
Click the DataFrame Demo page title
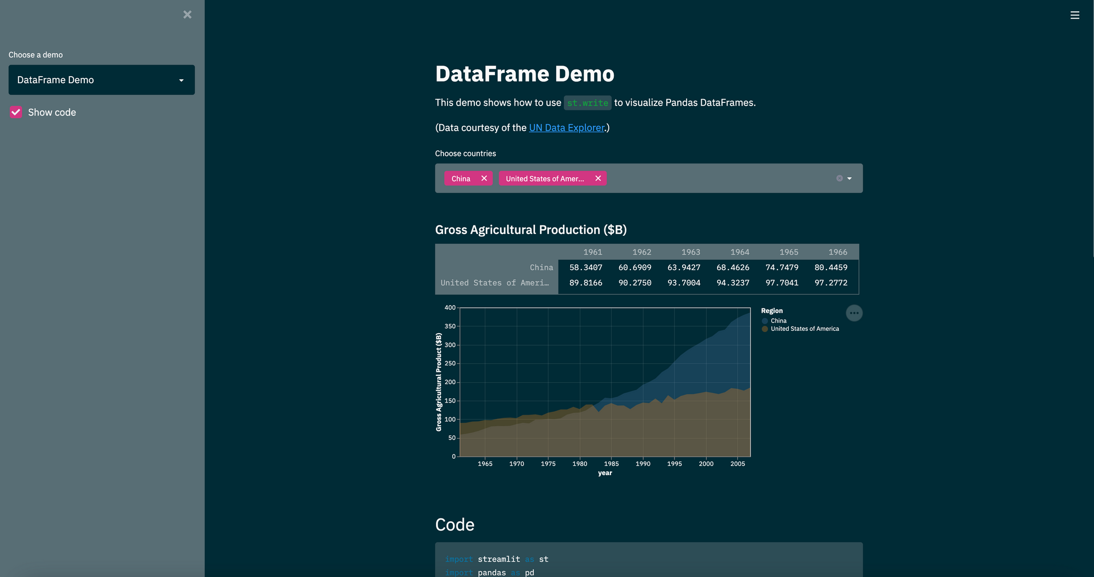(525, 74)
